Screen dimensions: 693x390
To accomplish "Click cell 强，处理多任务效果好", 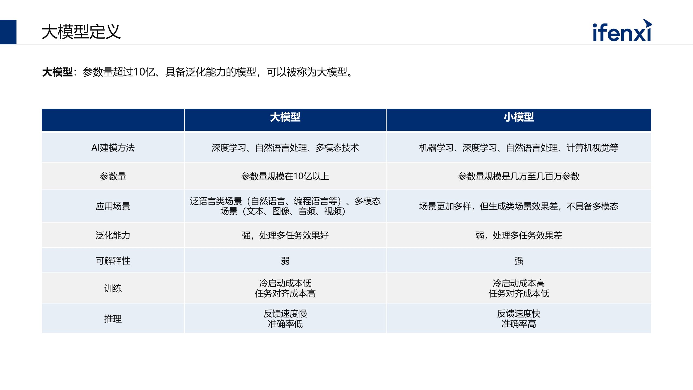I will [285, 235].
